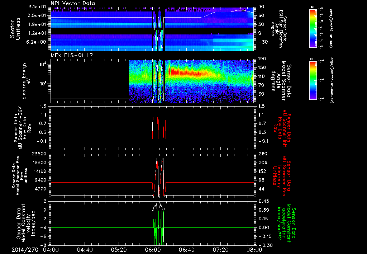The height and width of the screenshot is (254, 367).
Task: Pick the 05:20 time tick label
Action: click(119, 250)
